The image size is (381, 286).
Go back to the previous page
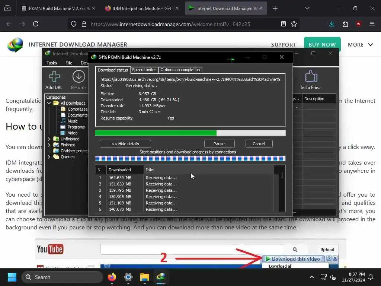[x=9, y=24]
